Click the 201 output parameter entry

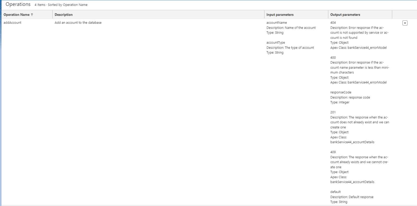tap(333, 112)
